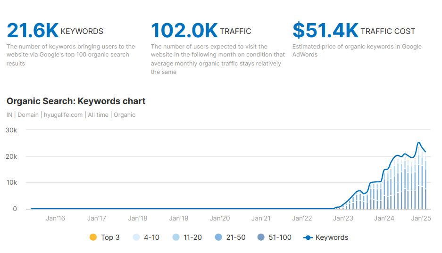Screen dimensions: 442x253
Task: Click the Organic label in subtitle
Action: coord(125,115)
